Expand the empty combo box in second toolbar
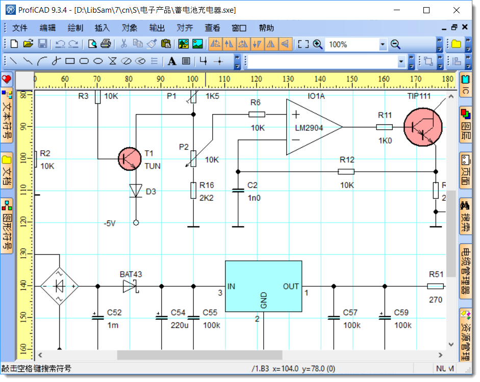 (401, 62)
